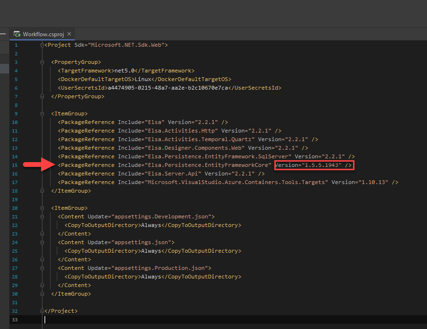Click the C# file icon on Workflow.csproj tab
The width and height of the screenshot is (427, 329).
click(x=17, y=34)
